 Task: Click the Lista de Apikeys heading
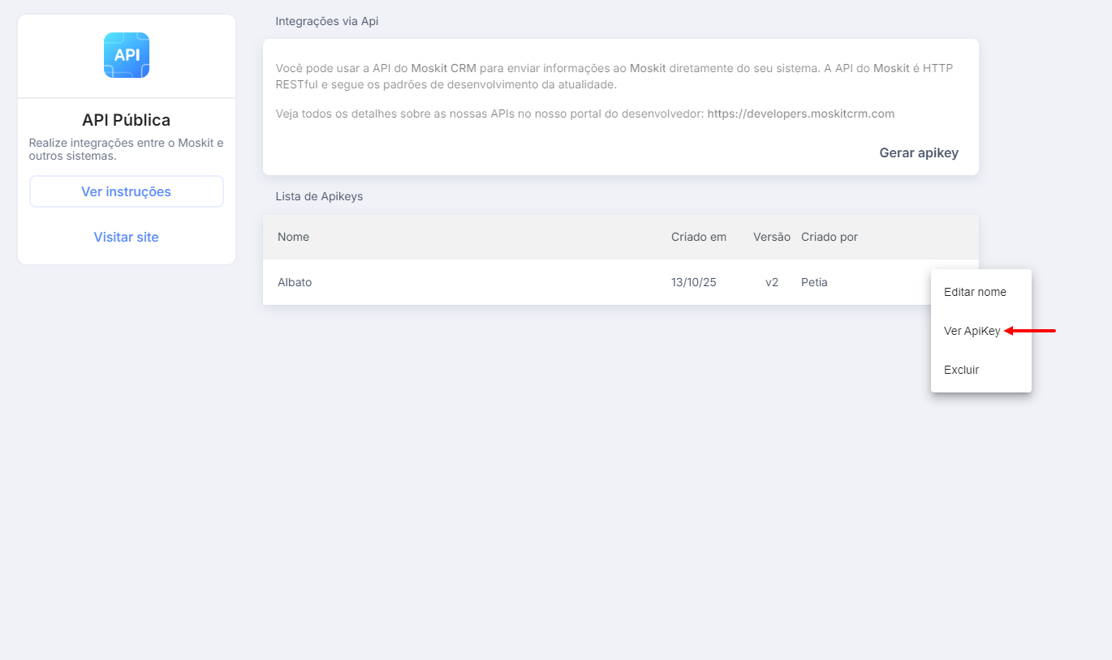[x=319, y=196]
